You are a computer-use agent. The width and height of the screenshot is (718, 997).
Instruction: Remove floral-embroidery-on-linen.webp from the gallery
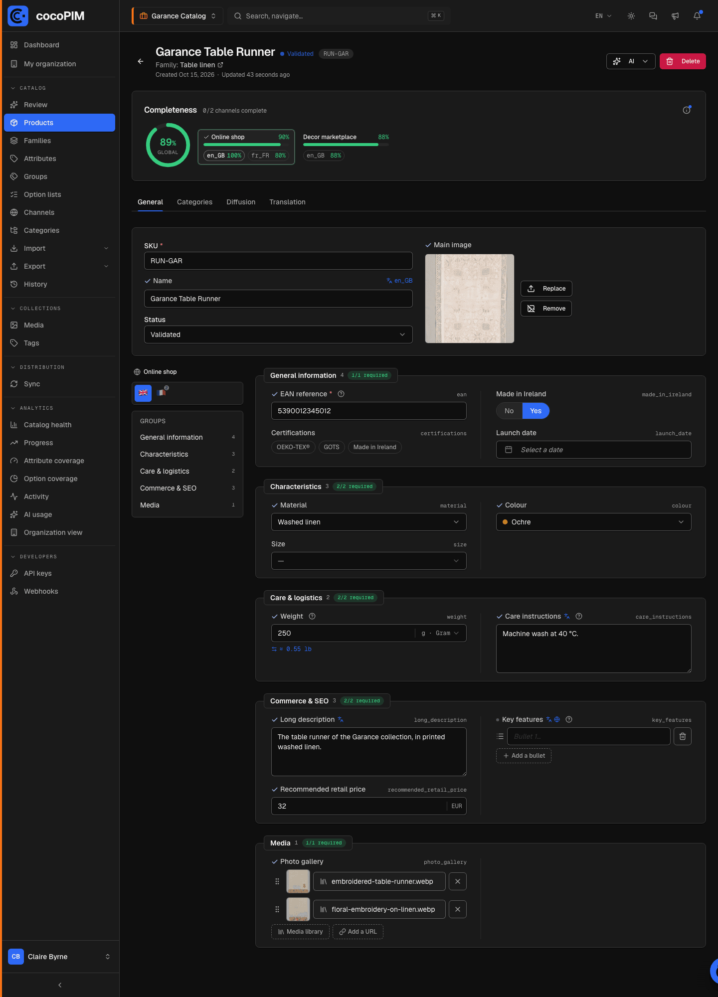point(458,909)
